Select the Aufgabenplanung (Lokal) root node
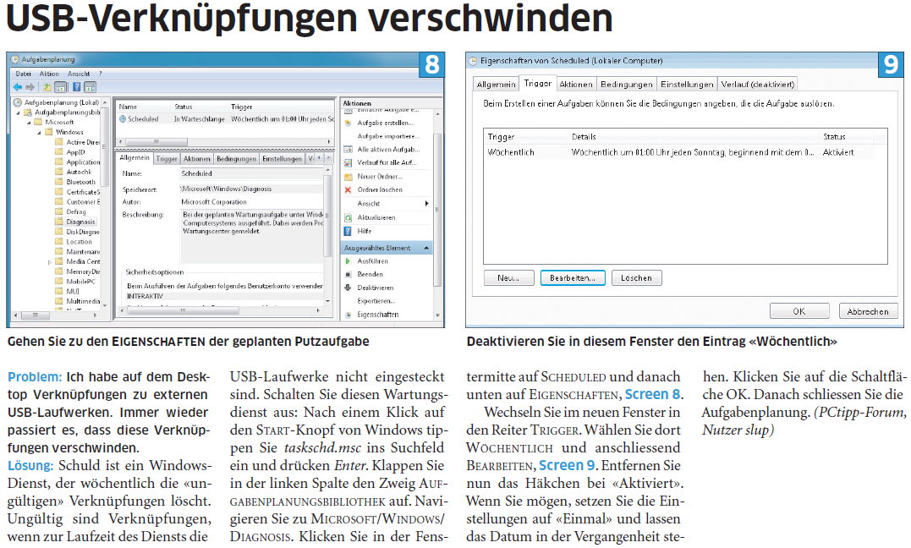The image size is (911, 548). pyautogui.click(x=61, y=102)
